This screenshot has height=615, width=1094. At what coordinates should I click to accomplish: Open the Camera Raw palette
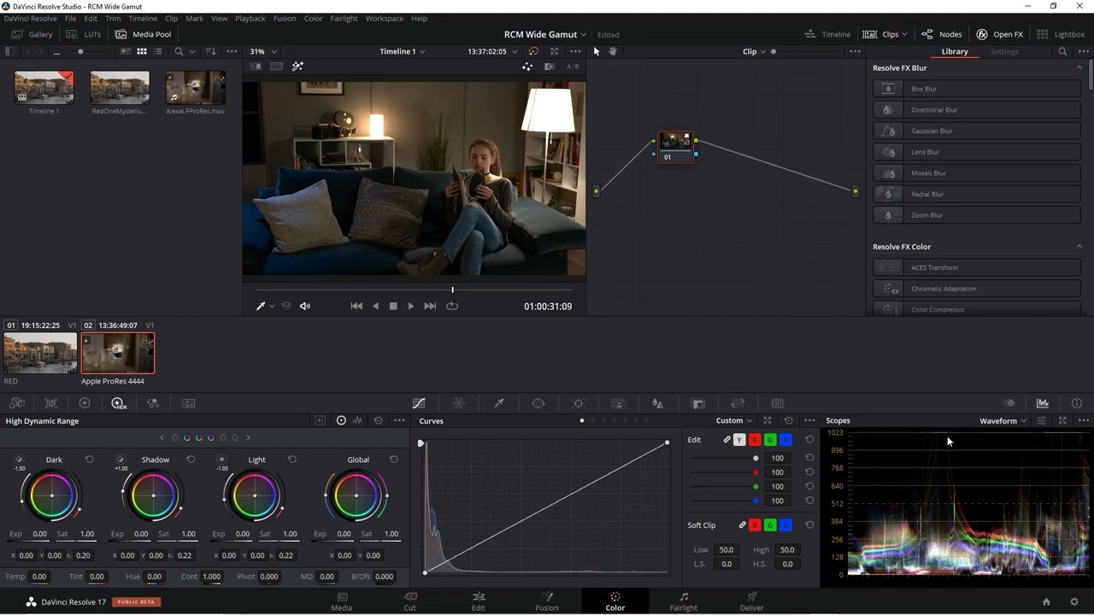coord(16,403)
